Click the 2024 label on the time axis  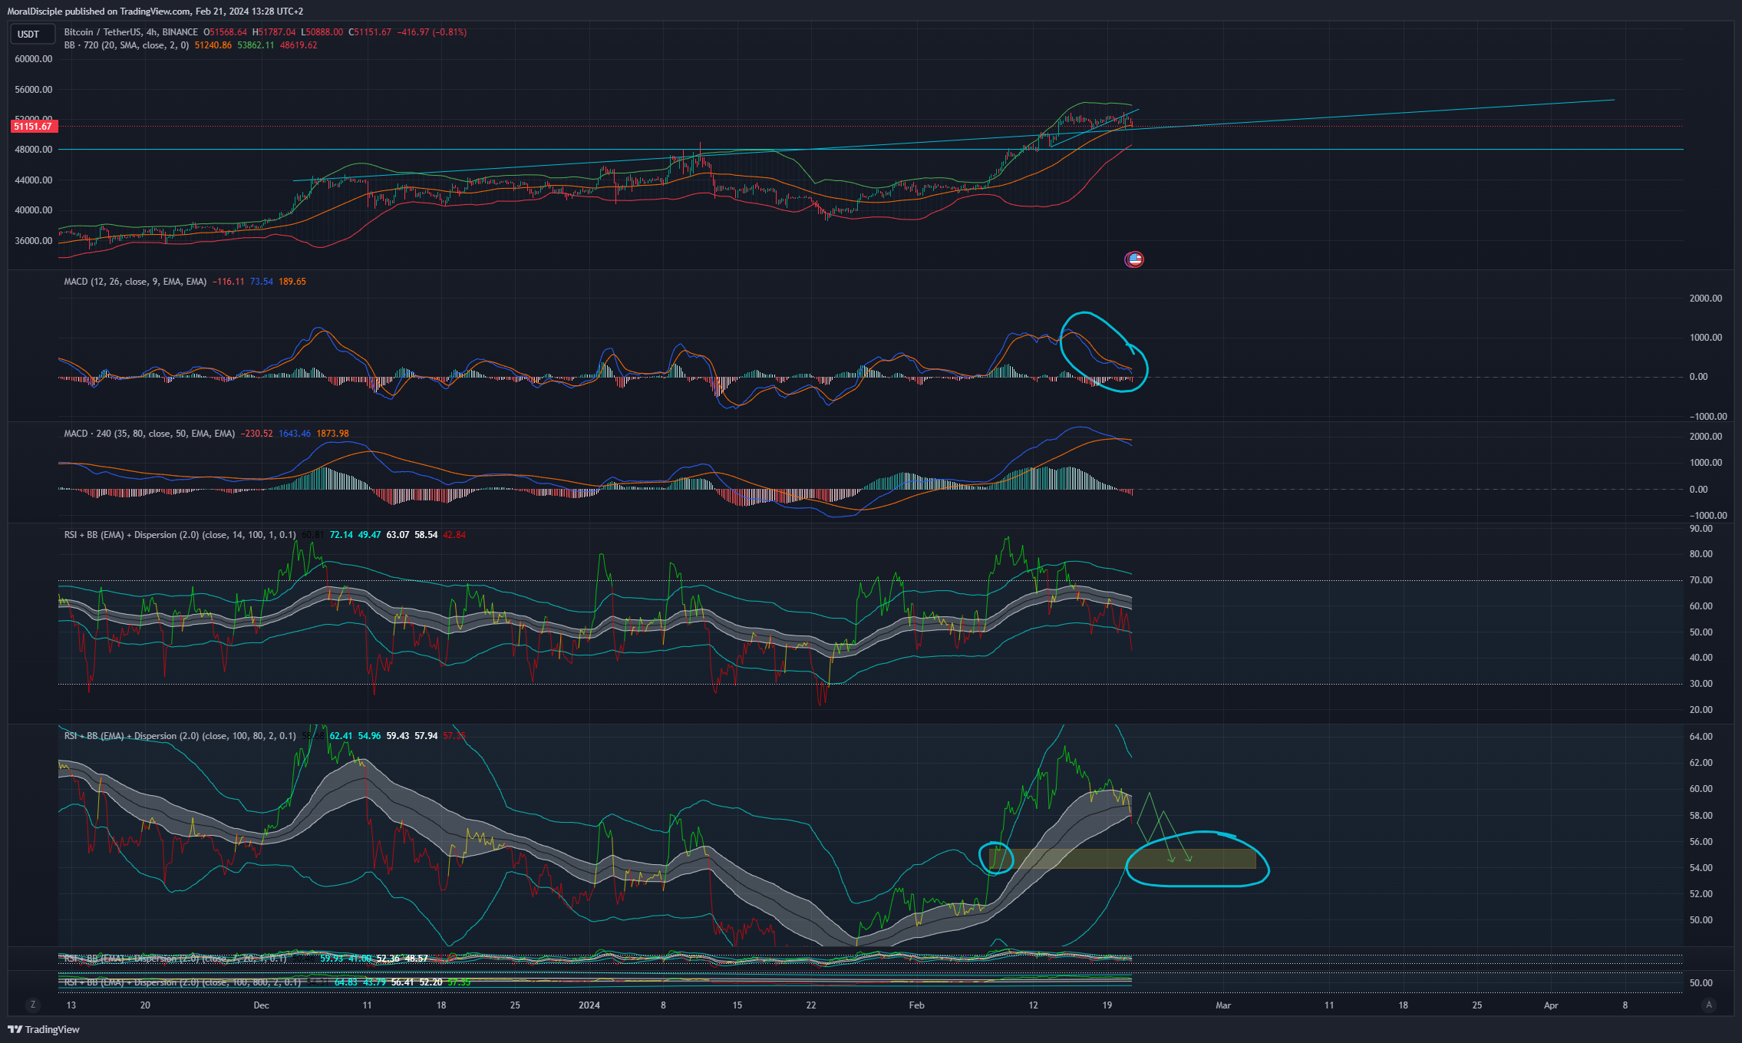589,1005
